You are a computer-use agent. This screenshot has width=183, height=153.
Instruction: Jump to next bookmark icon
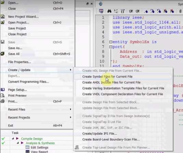[x=153, y=11]
